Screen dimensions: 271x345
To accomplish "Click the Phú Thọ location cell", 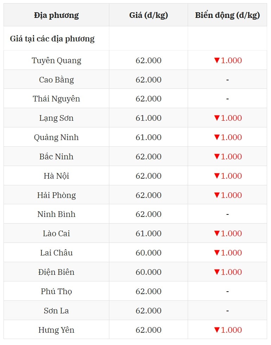I will pyautogui.click(x=56, y=291).
